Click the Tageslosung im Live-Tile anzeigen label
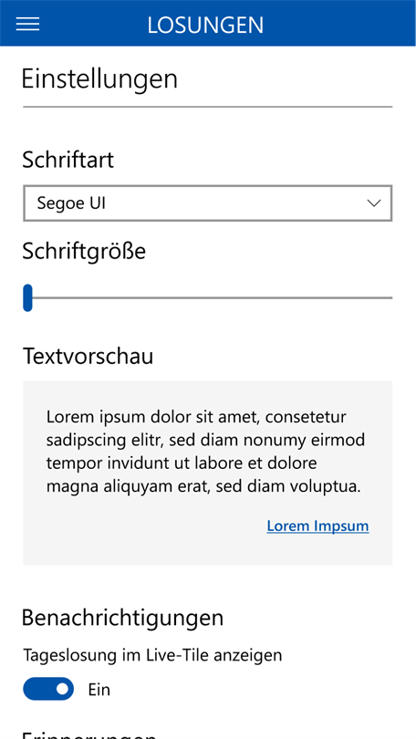This screenshot has width=416, height=739. 152,656
